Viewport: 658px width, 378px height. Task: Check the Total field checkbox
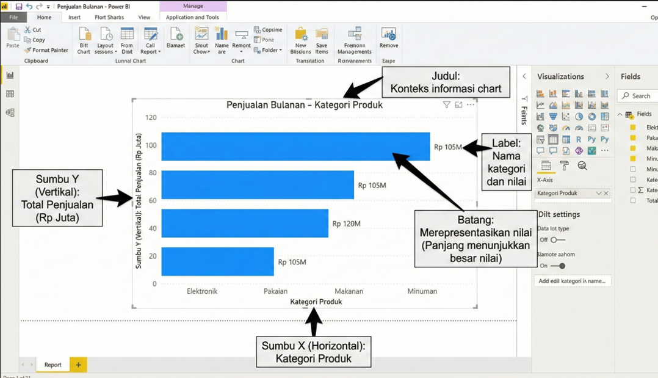coord(633,200)
